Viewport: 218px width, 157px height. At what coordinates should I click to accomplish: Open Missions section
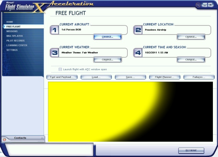(x=12, y=31)
